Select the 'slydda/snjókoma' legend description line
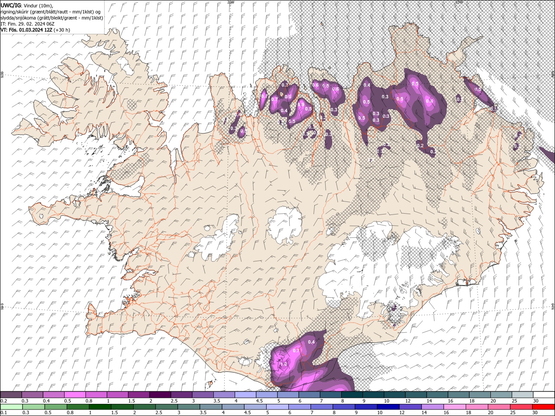The height and width of the screenshot is (416, 555). pos(52,18)
